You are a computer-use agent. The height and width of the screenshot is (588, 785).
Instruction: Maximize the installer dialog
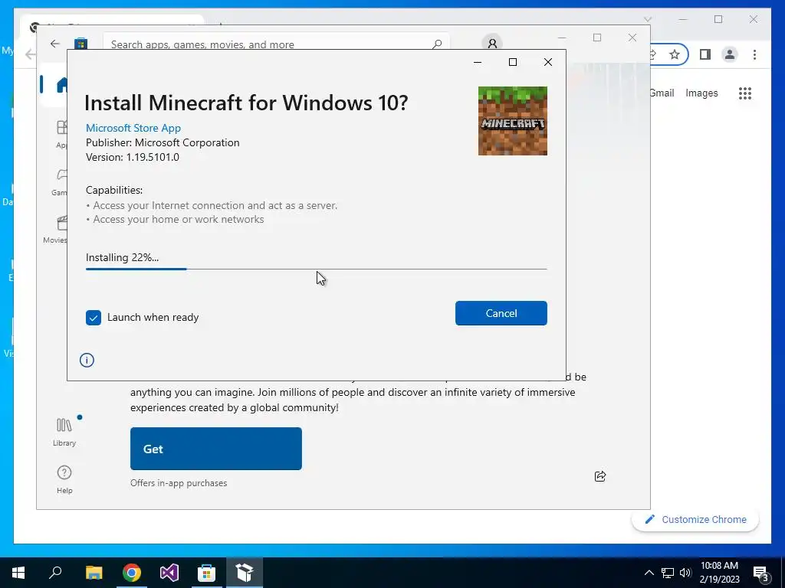[x=513, y=62]
